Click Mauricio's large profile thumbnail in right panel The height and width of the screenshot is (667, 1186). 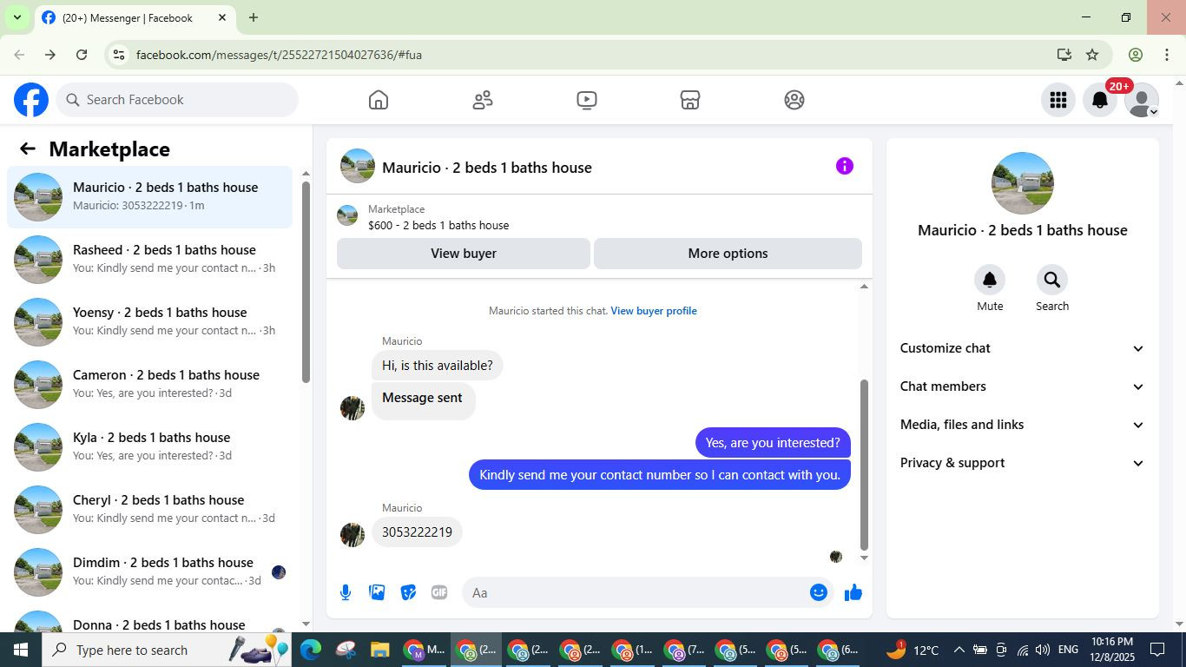point(1023,183)
